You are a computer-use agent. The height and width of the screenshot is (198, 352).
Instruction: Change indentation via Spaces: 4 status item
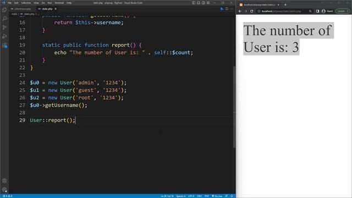point(181,196)
